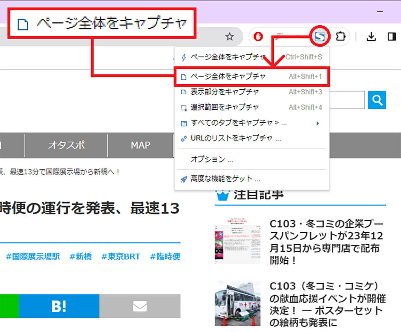
Task: Open the Extensions puzzle piece icon
Action: click(340, 37)
